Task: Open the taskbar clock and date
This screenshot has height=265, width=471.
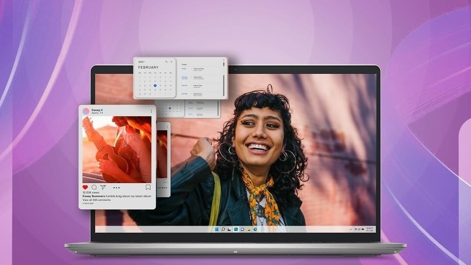Action: coord(369,229)
